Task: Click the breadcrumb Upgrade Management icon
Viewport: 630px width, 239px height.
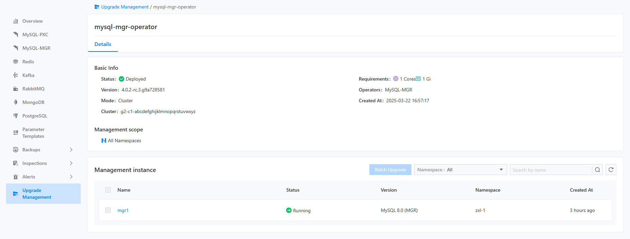Action: point(97,7)
